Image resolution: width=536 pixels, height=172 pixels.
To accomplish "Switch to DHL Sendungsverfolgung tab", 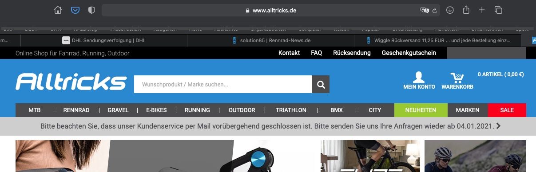I will tap(104, 40).
